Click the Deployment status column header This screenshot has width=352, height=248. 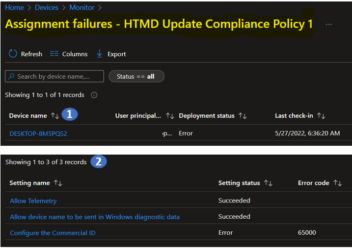pos(207,115)
